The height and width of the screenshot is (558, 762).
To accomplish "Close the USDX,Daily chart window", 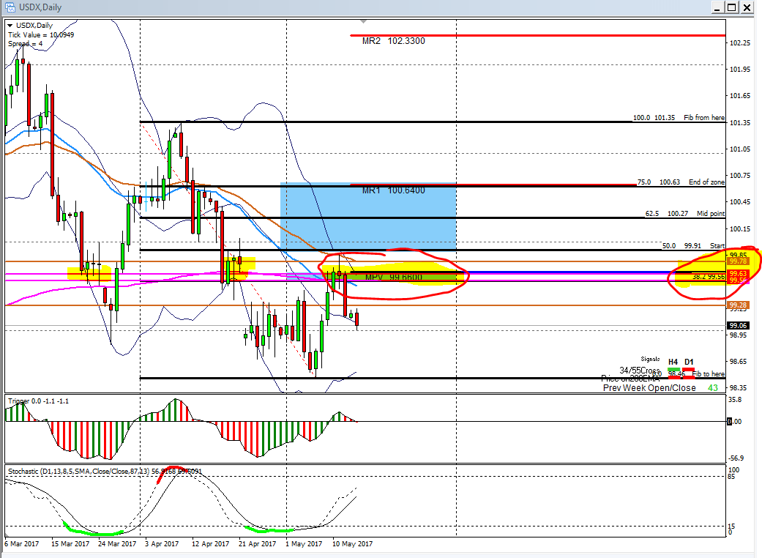I will tap(746, 7).
